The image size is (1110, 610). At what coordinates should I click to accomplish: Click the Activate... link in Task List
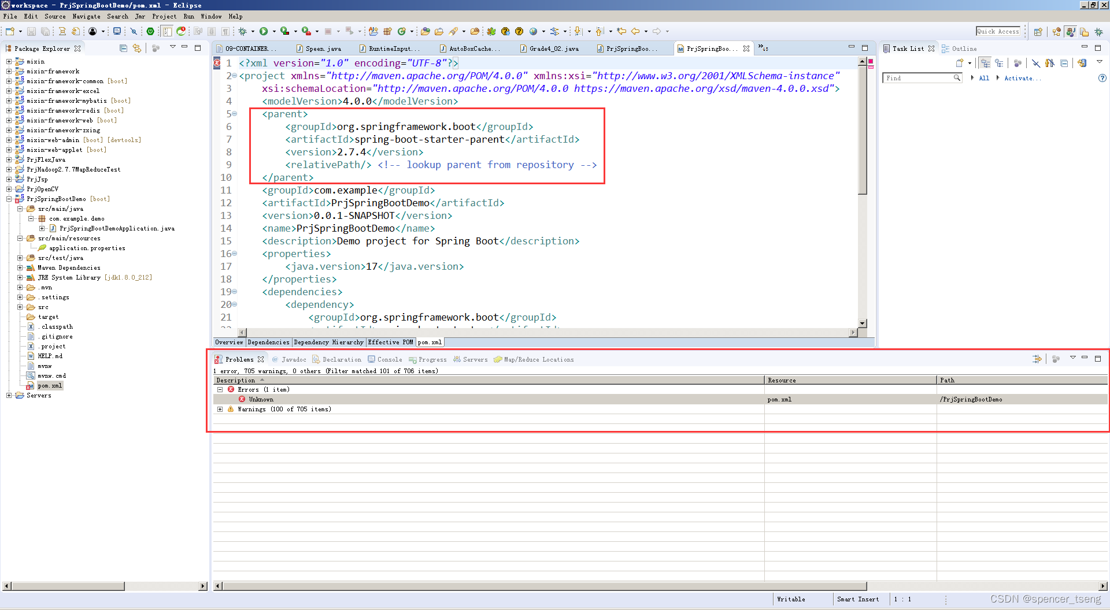click(1023, 78)
